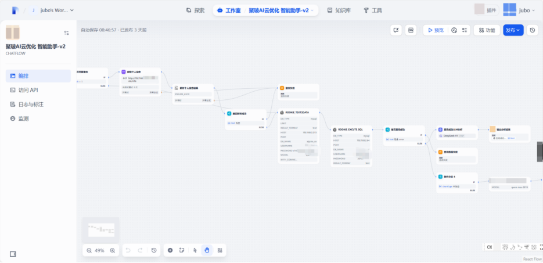Click the add node plus icon
This screenshot has width=543, height=263.
point(170,250)
